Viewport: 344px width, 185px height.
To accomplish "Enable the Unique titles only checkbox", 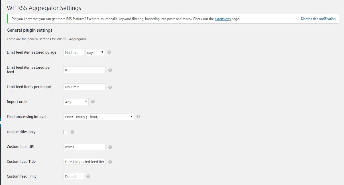I will tap(65, 132).
